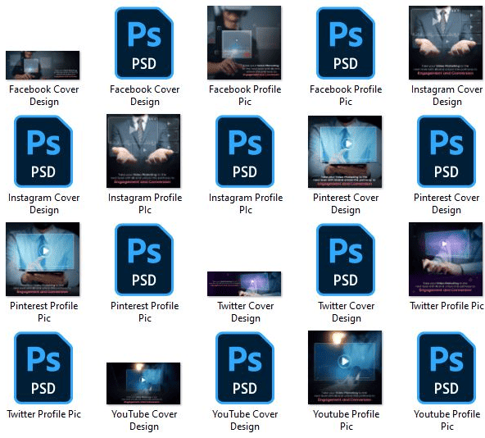Select the Instagram Profile Pic PSD file icon
The image size is (485, 438).
coord(245,151)
